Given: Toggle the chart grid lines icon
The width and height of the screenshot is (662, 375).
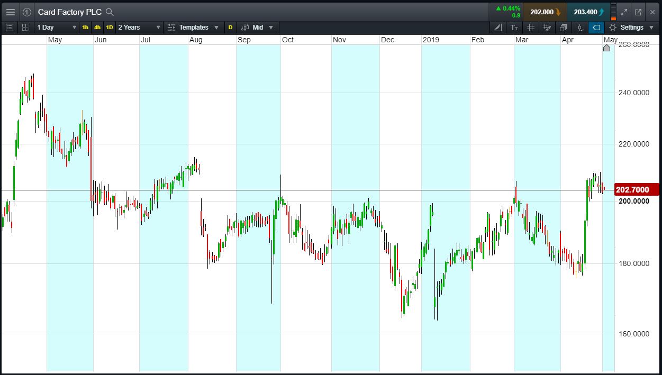Looking at the screenshot, I should [x=531, y=28].
